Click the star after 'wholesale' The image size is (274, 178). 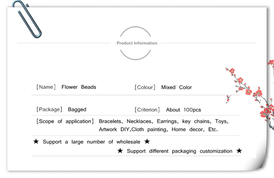click(x=147, y=141)
